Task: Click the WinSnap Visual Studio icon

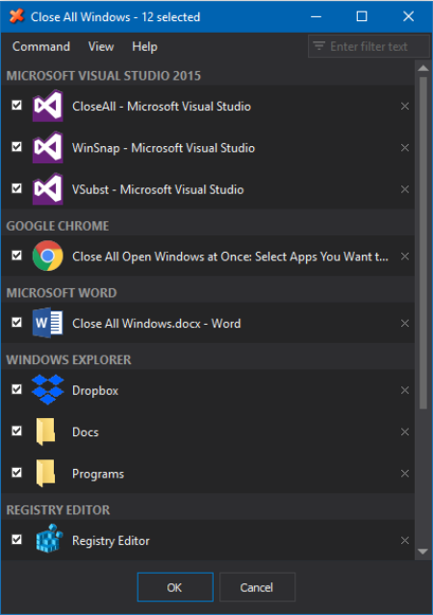Action: [47, 147]
